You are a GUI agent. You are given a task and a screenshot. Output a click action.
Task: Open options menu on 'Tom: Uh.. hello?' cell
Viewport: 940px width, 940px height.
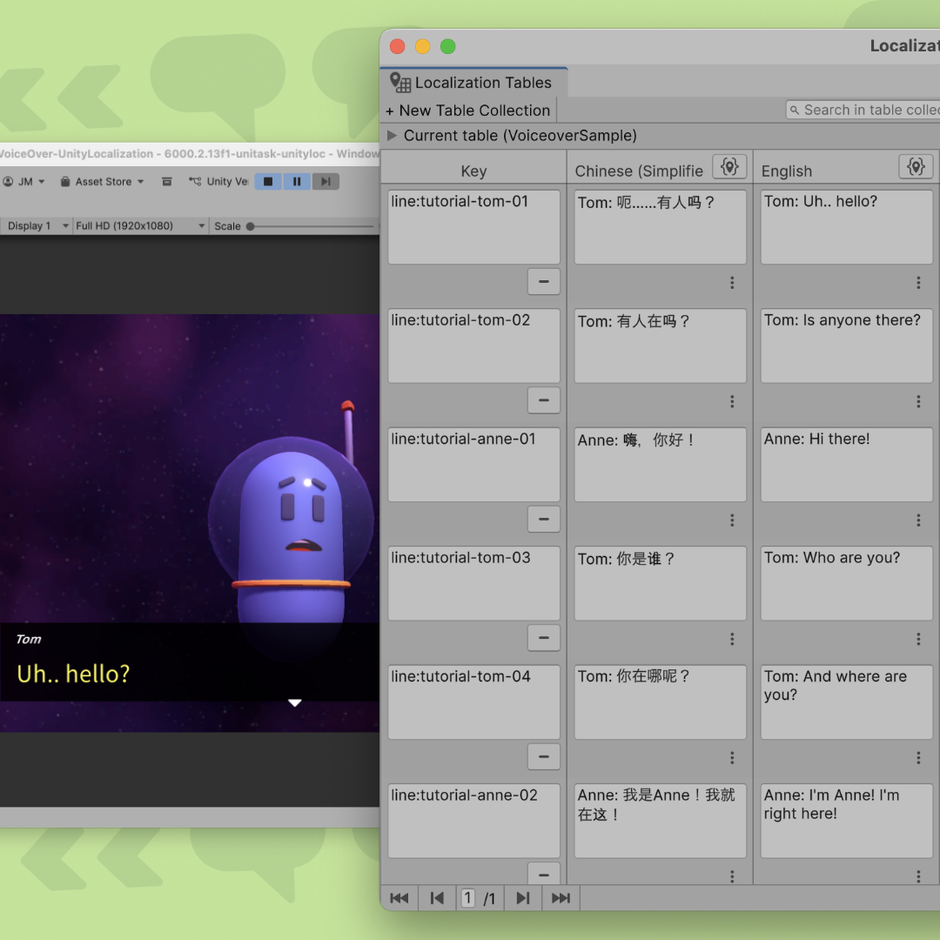click(x=918, y=282)
